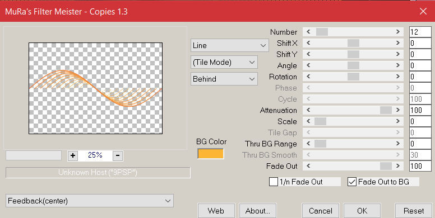
Task: Click the Attenuation slider left arrow
Action: 308,110
